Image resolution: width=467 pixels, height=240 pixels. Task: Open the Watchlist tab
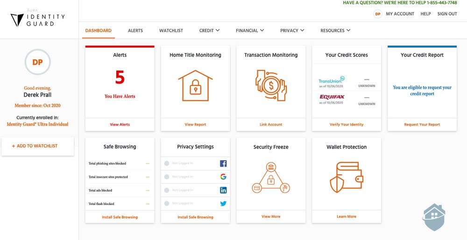(x=171, y=31)
